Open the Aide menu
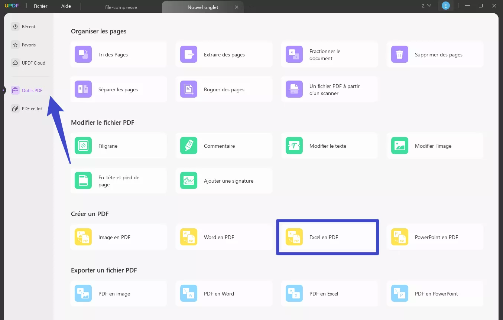Image resolution: width=503 pixels, height=320 pixels. 66,6
